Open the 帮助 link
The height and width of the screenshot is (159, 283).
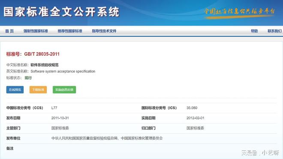254,31
